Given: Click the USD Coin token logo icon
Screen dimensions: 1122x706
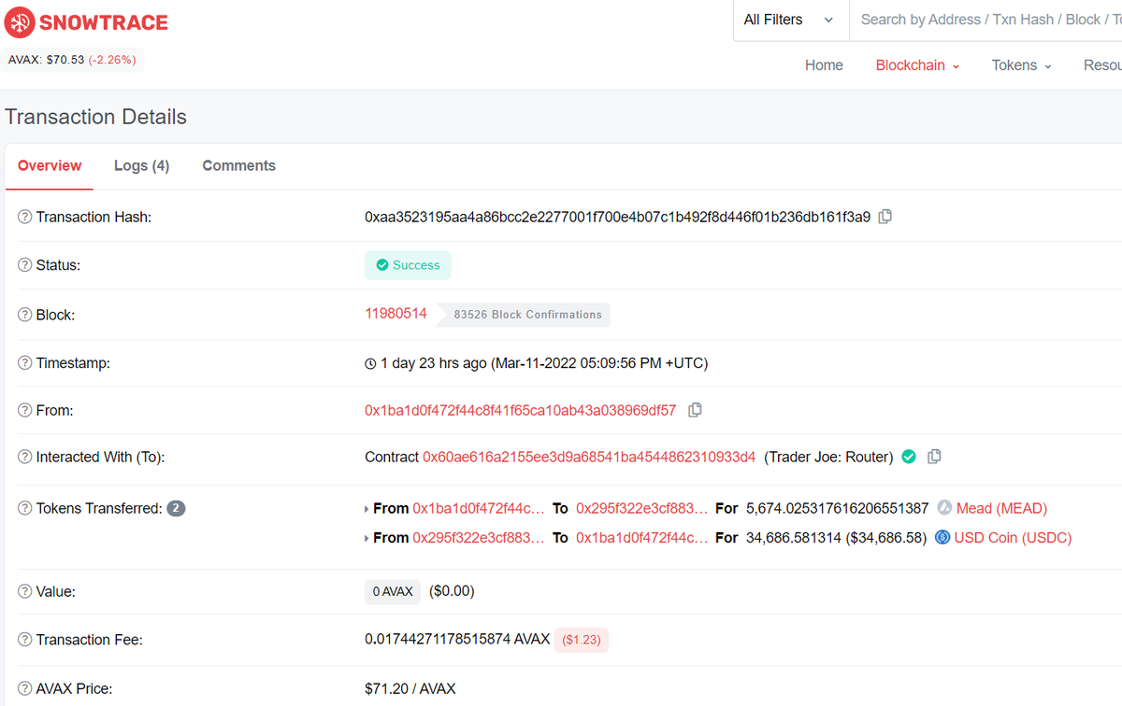Looking at the screenshot, I should tap(942, 538).
